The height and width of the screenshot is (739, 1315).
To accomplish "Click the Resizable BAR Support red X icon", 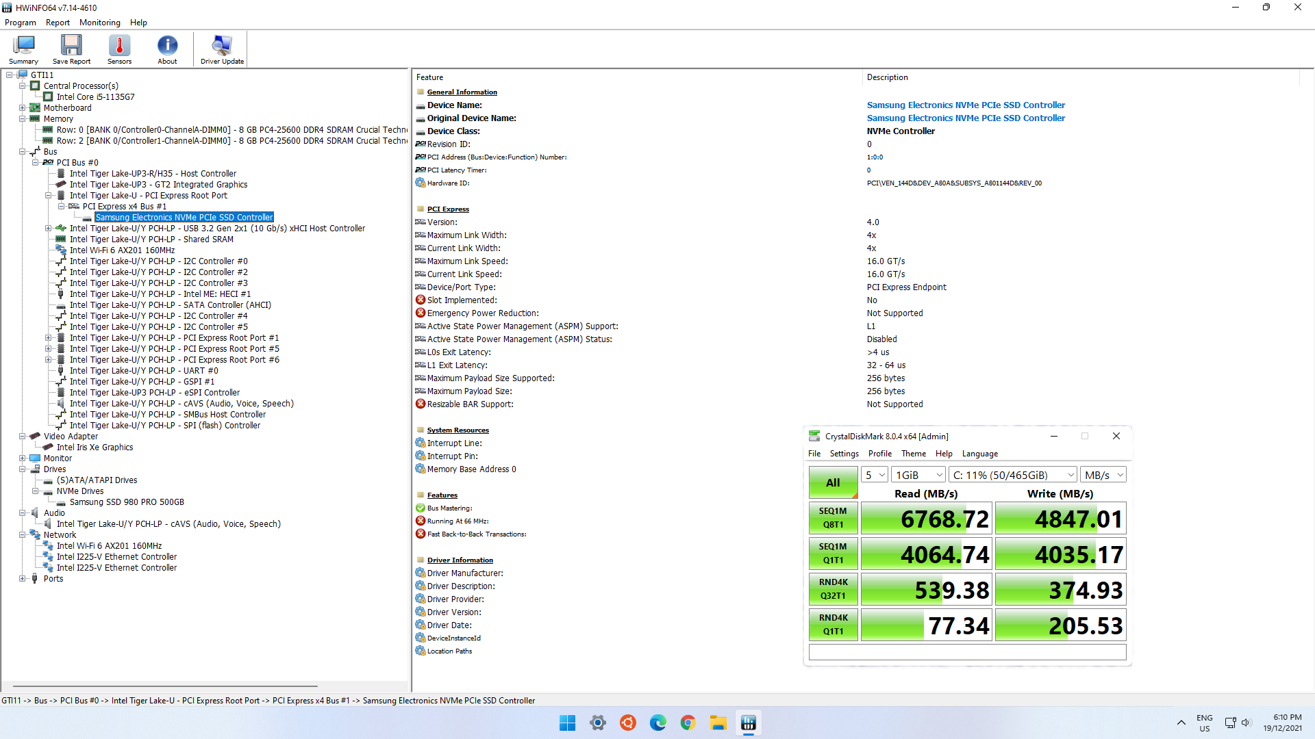I will tap(421, 404).
